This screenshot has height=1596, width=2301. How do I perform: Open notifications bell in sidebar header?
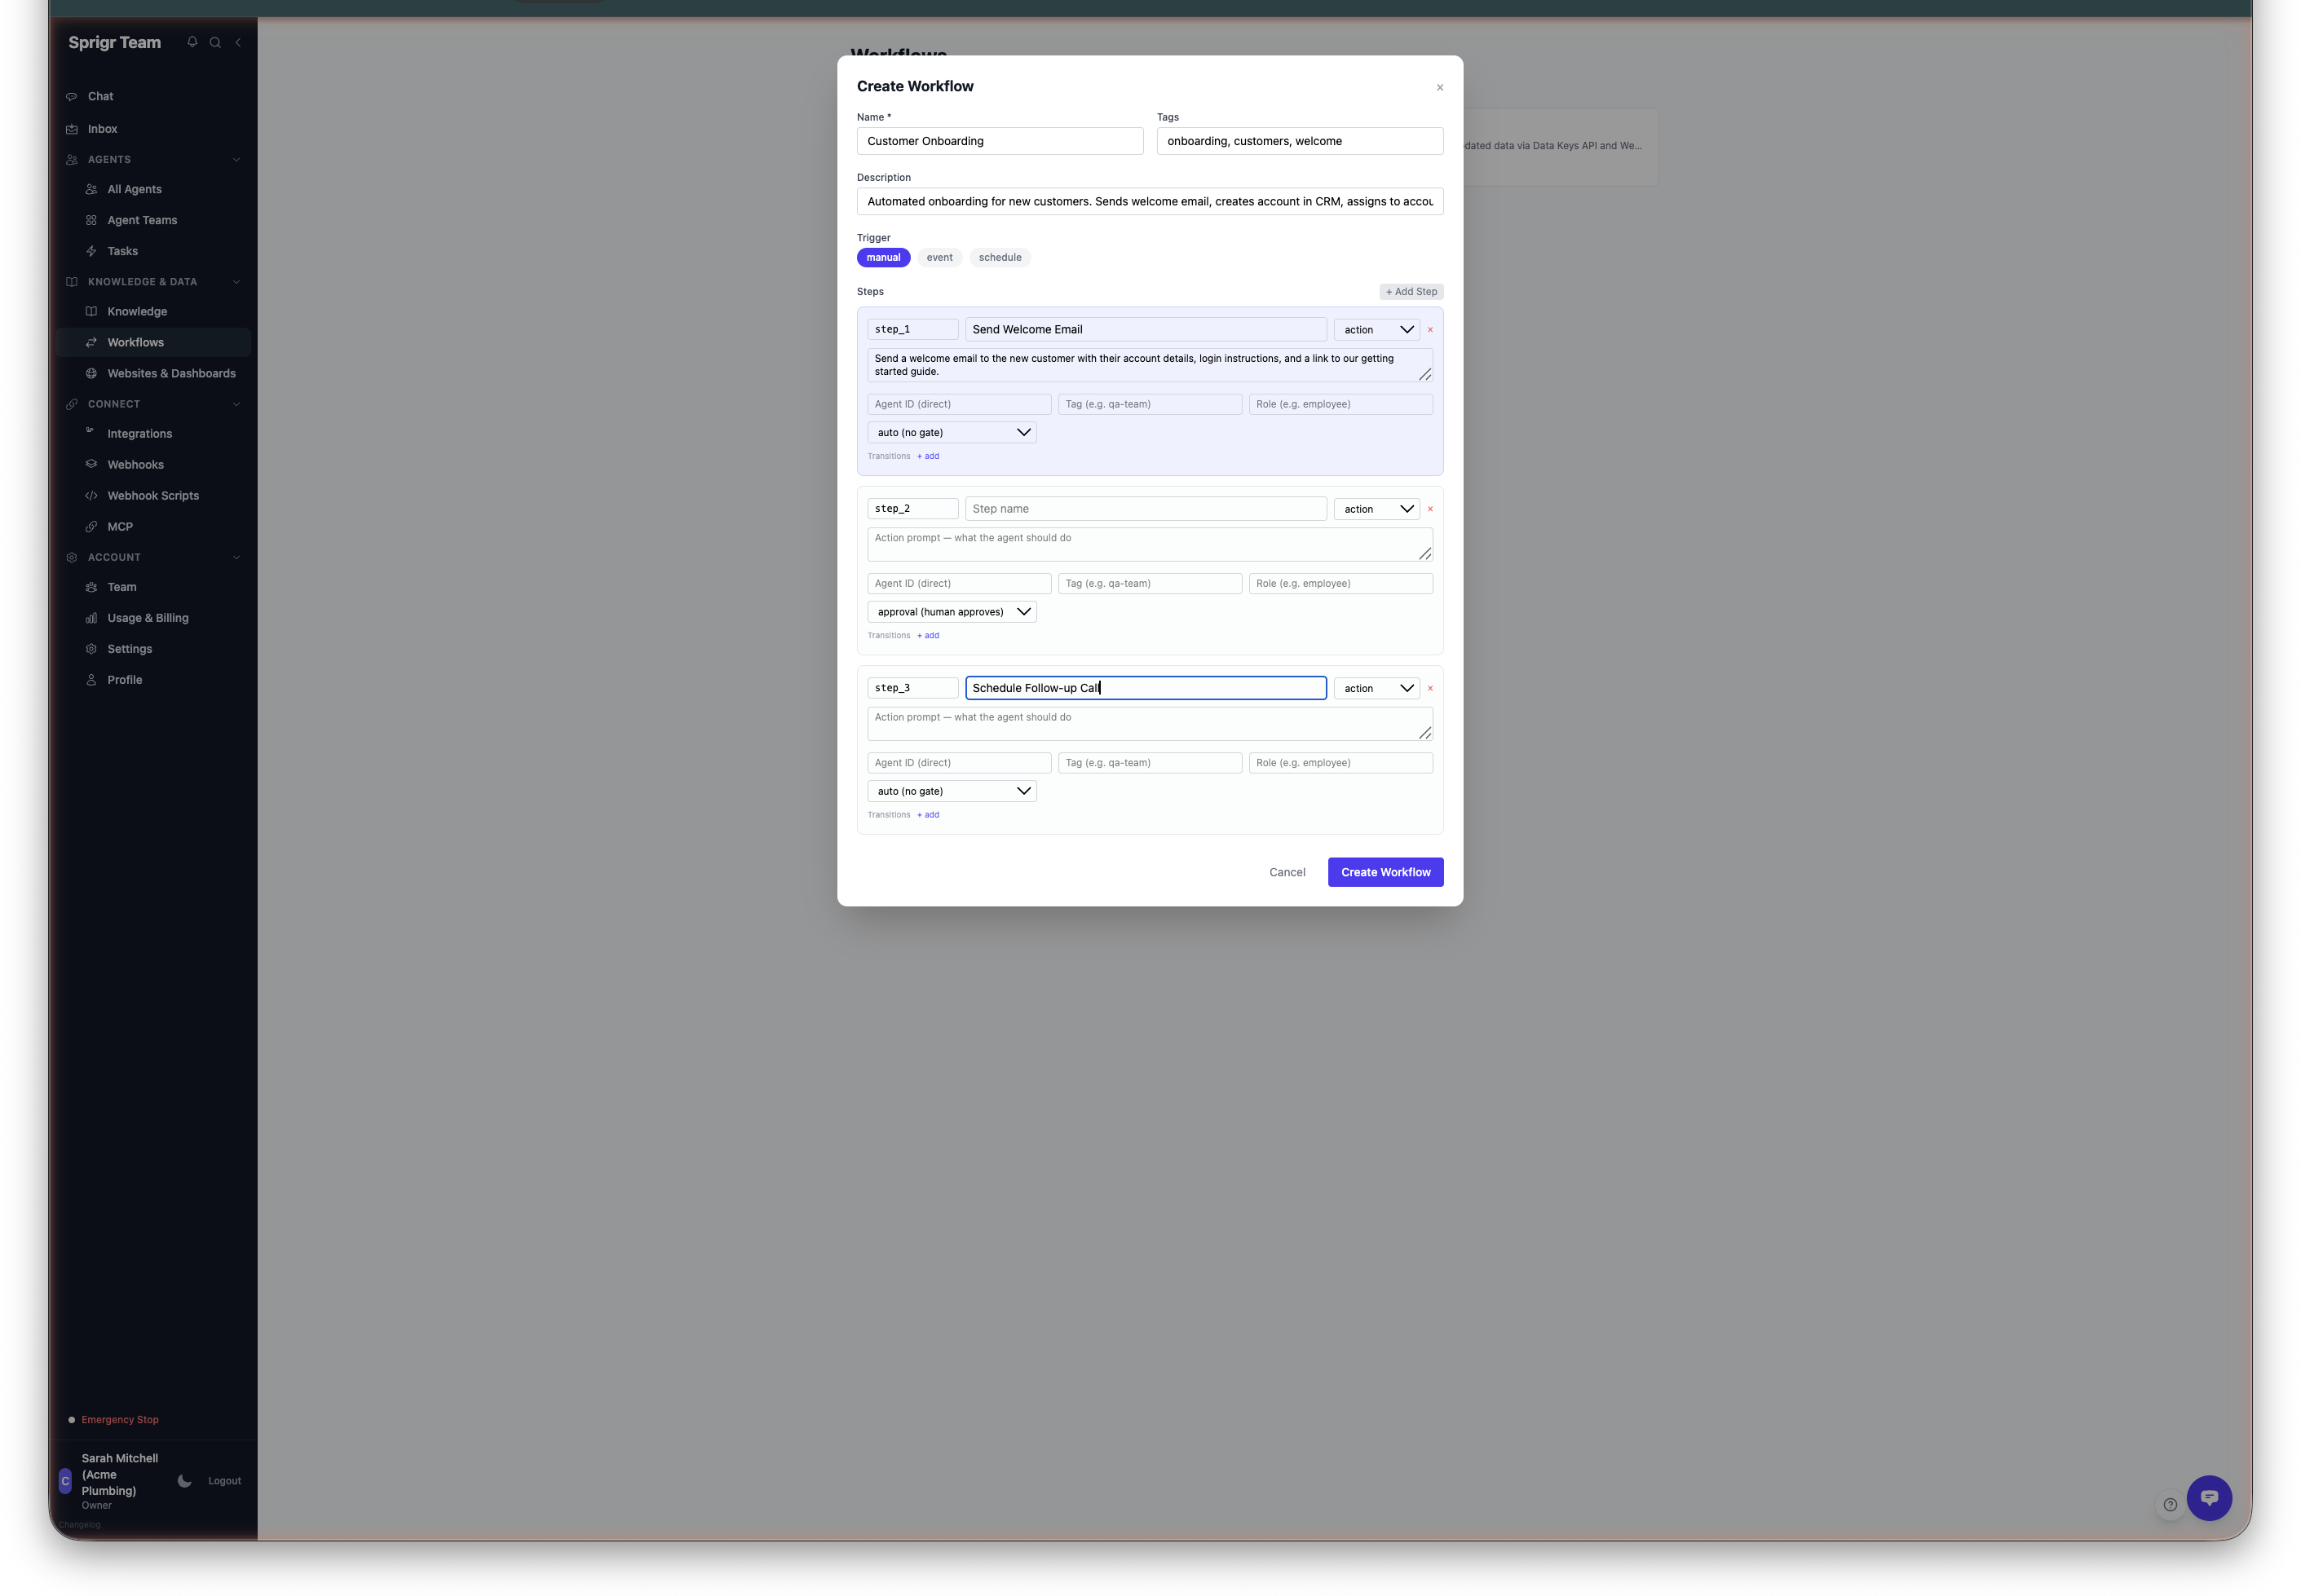(x=192, y=43)
